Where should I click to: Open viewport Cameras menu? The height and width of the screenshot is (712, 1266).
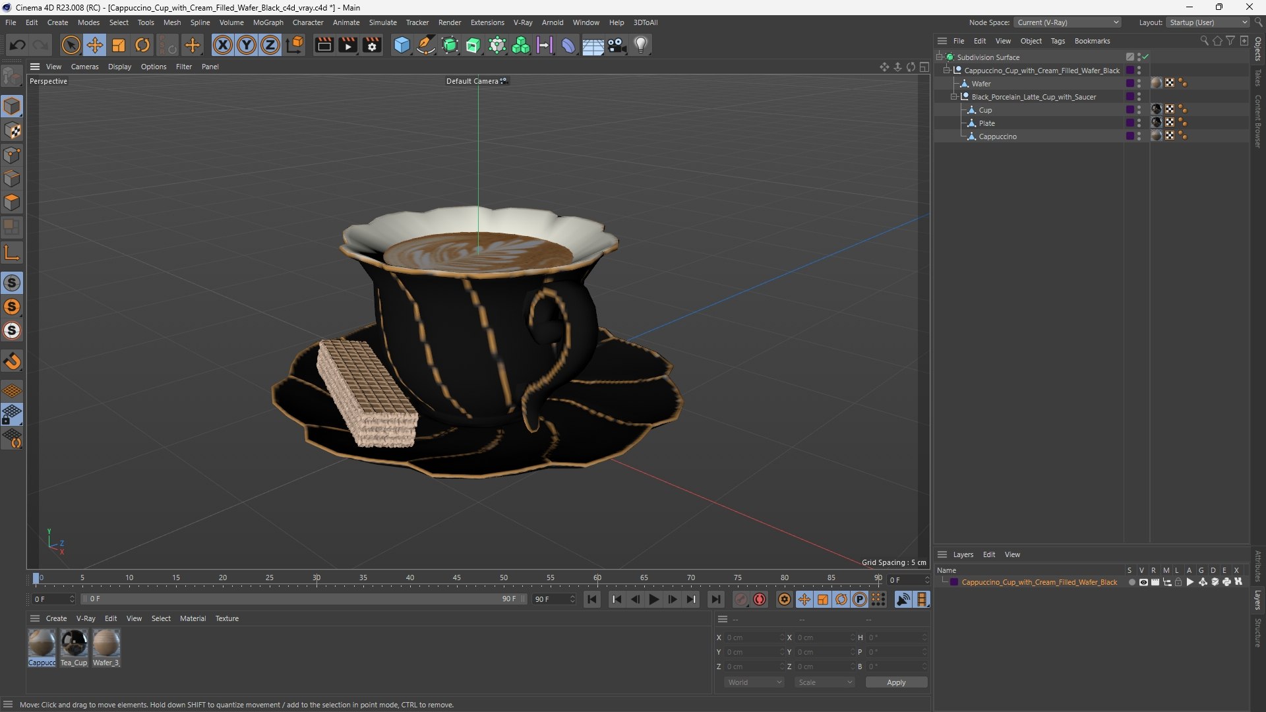[84, 67]
